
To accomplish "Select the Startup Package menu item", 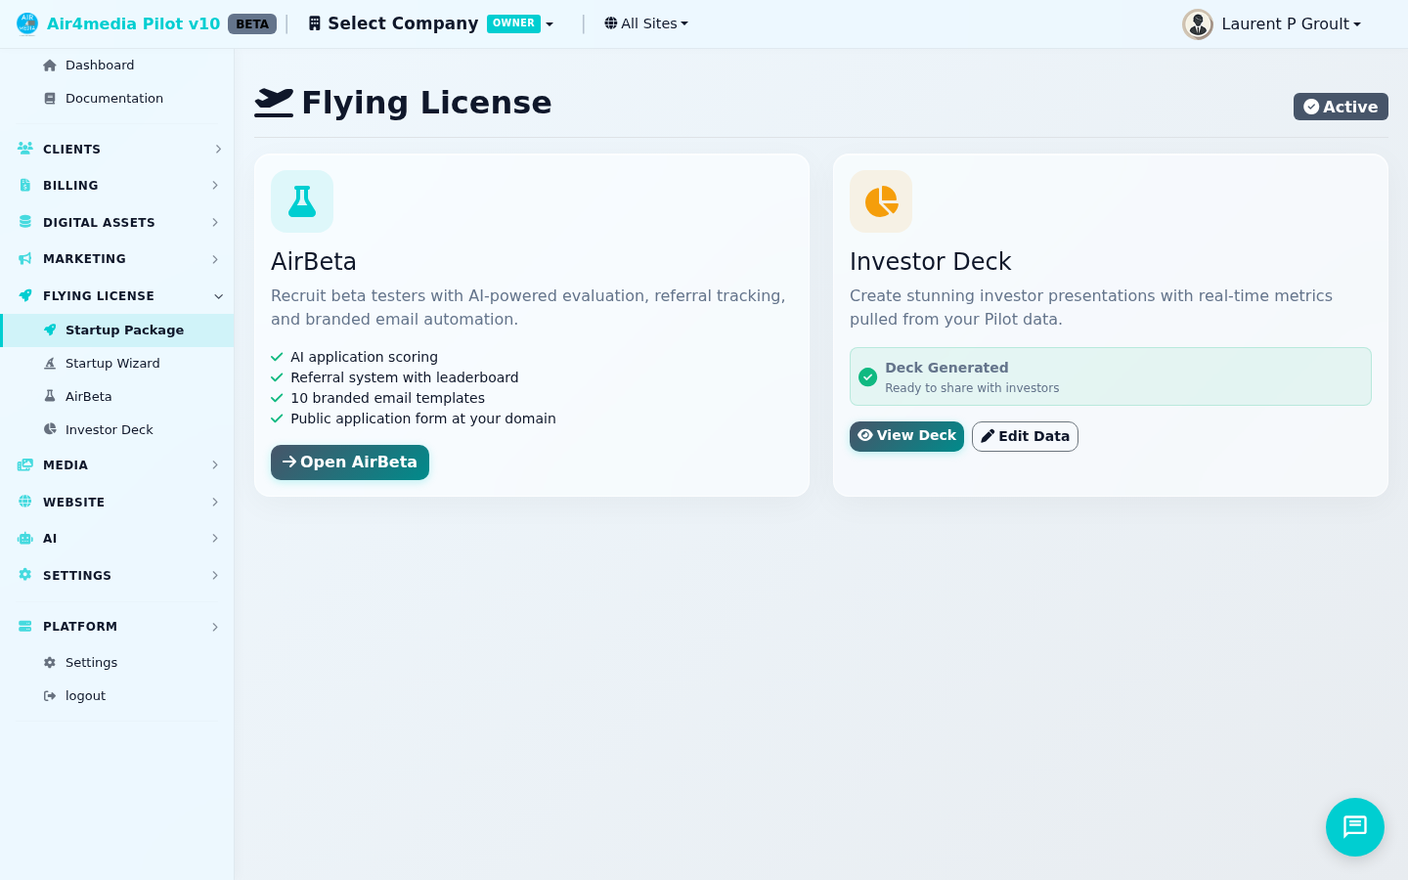I will click(124, 330).
